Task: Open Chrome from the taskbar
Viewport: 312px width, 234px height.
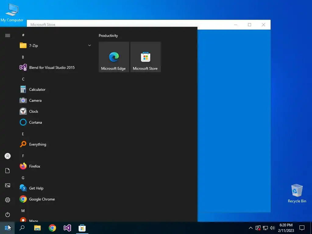Action: pos(52,228)
